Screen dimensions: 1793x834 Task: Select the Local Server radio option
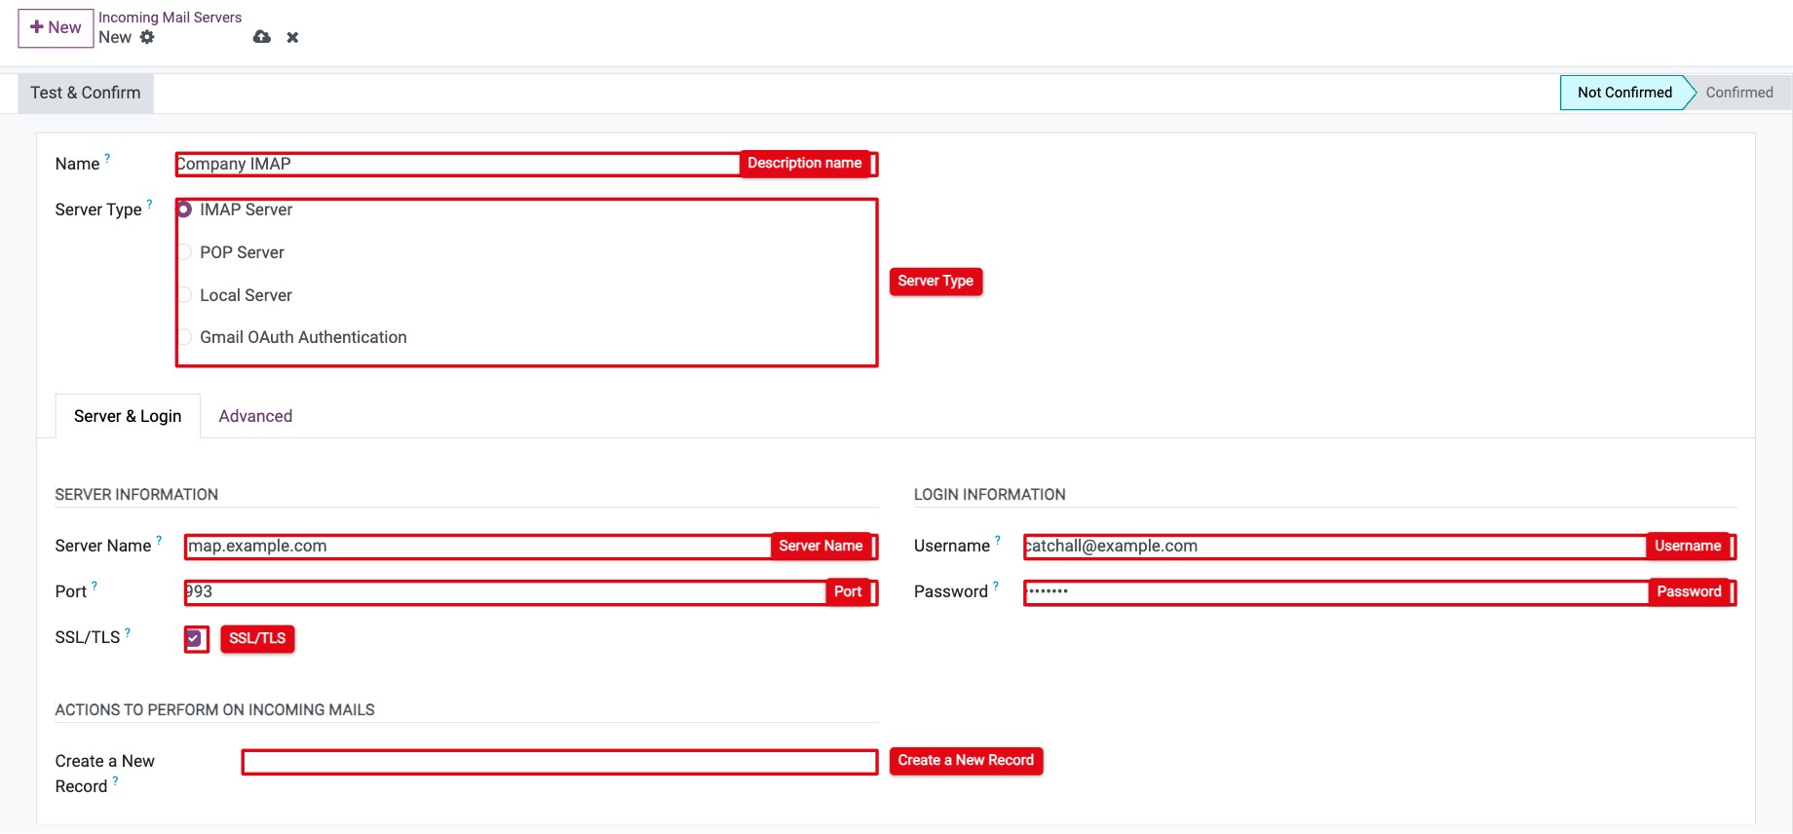pos(184,295)
